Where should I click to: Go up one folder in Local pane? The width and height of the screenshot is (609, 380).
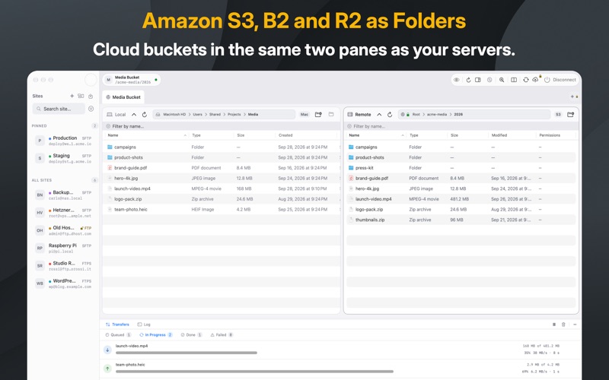tap(134, 115)
